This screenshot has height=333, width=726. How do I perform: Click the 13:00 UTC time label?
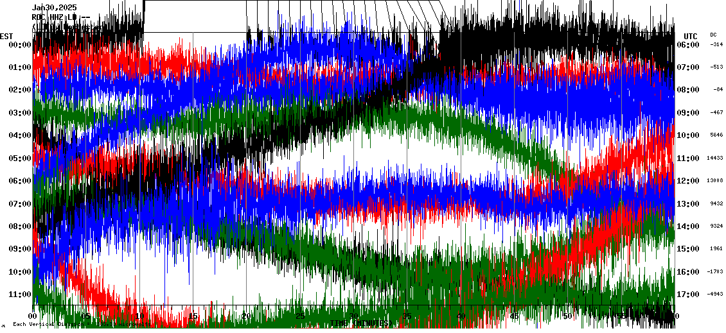click(687, 204)
